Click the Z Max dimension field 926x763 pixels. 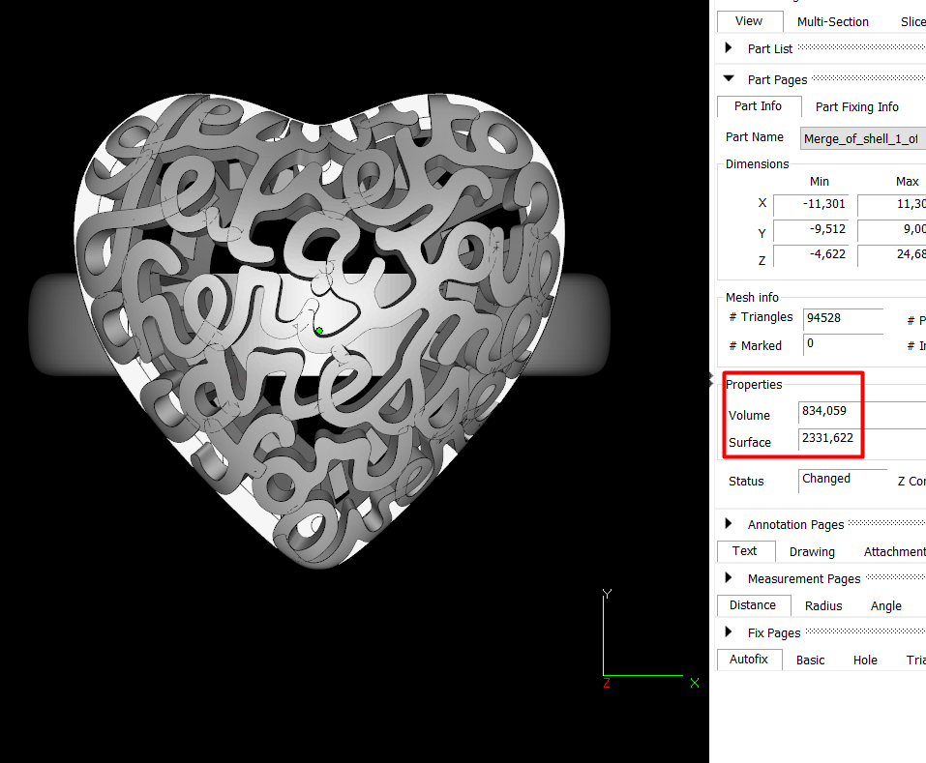click(x=892, y=255)
